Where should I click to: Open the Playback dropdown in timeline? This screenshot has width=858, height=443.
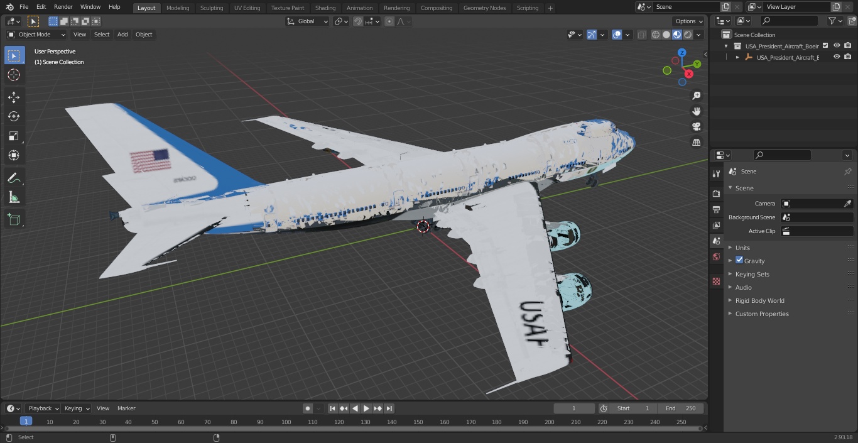point(43,408)
